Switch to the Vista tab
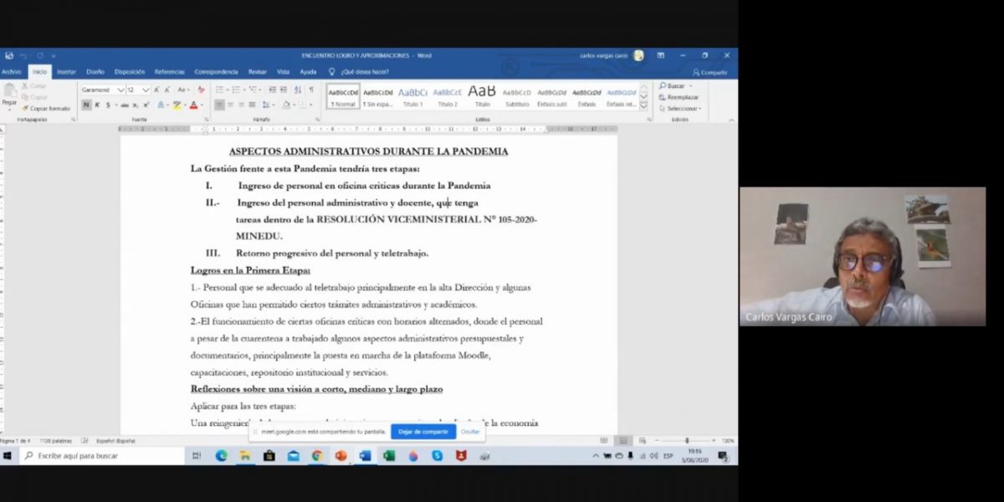 [x=284, y=72]
